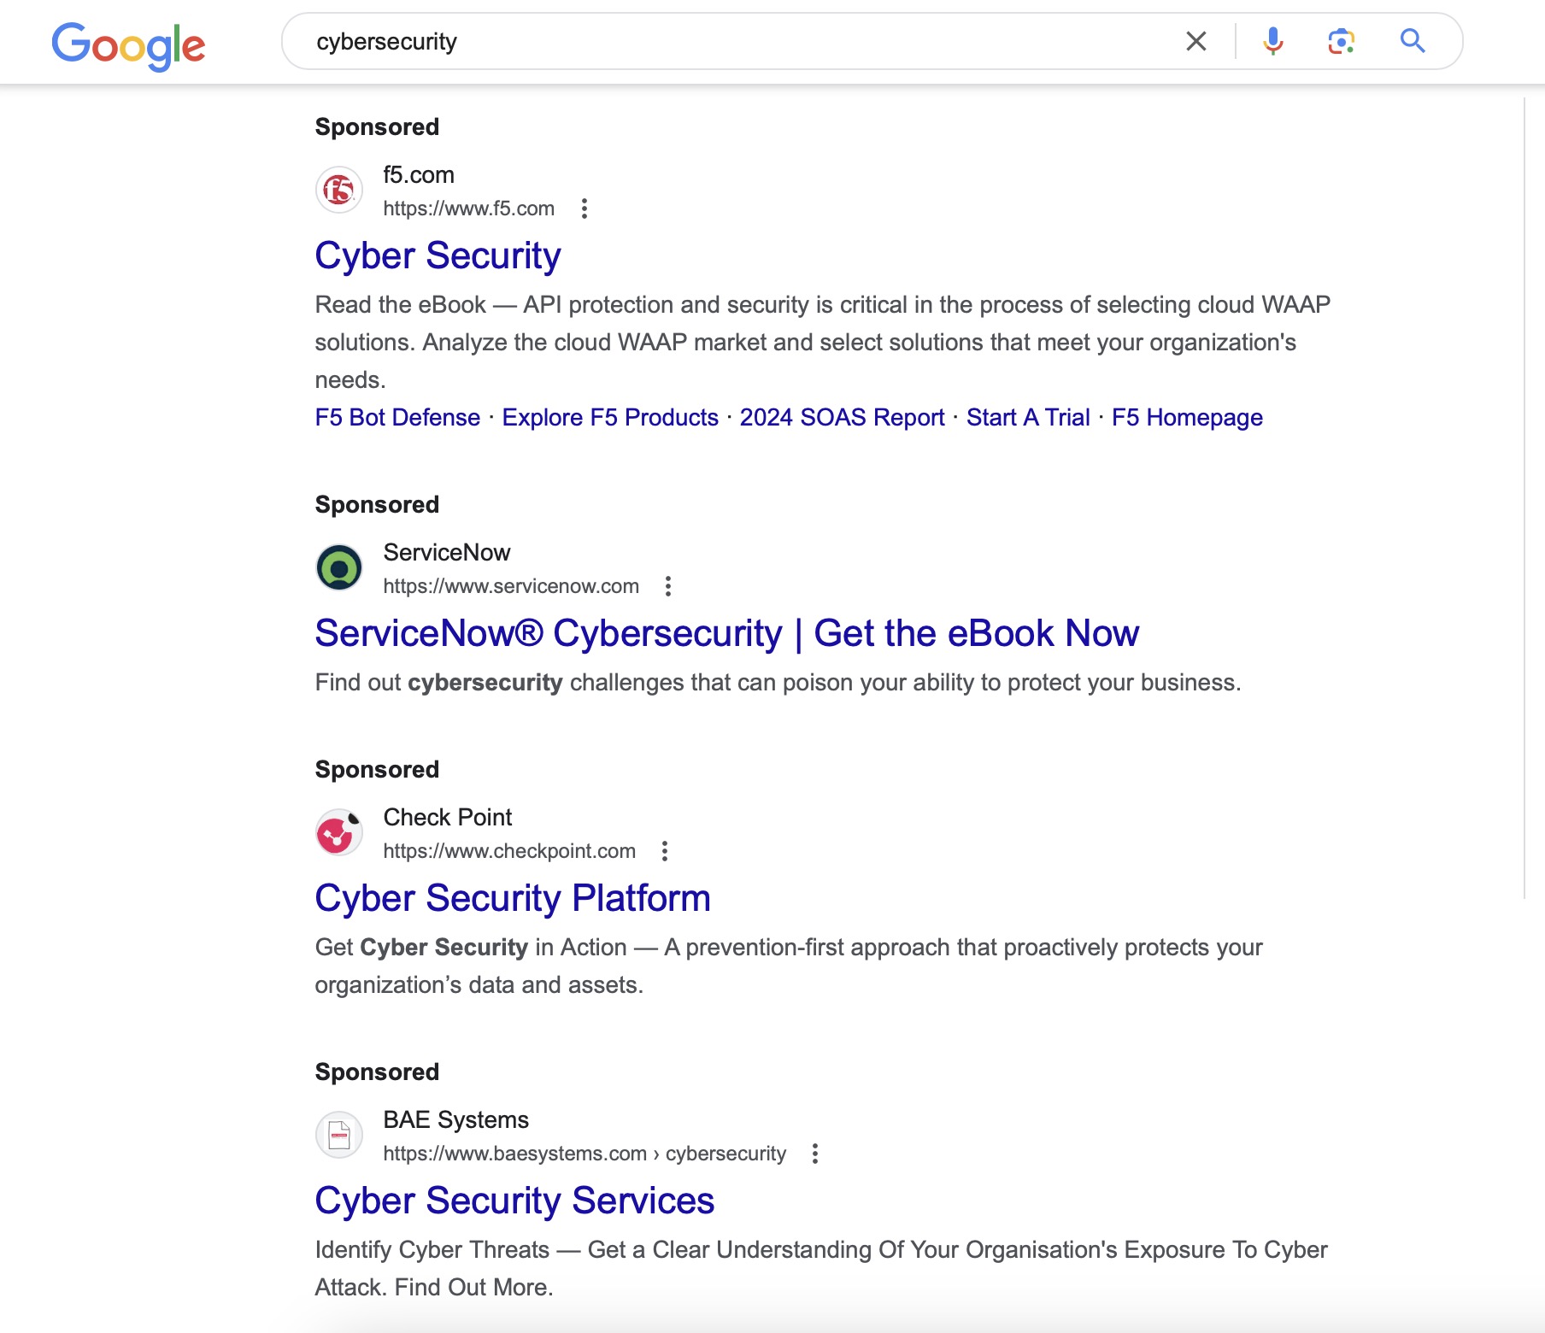
Task: Open the options menu for the ServiceNow ad
Action: click(x=667, y=586)
